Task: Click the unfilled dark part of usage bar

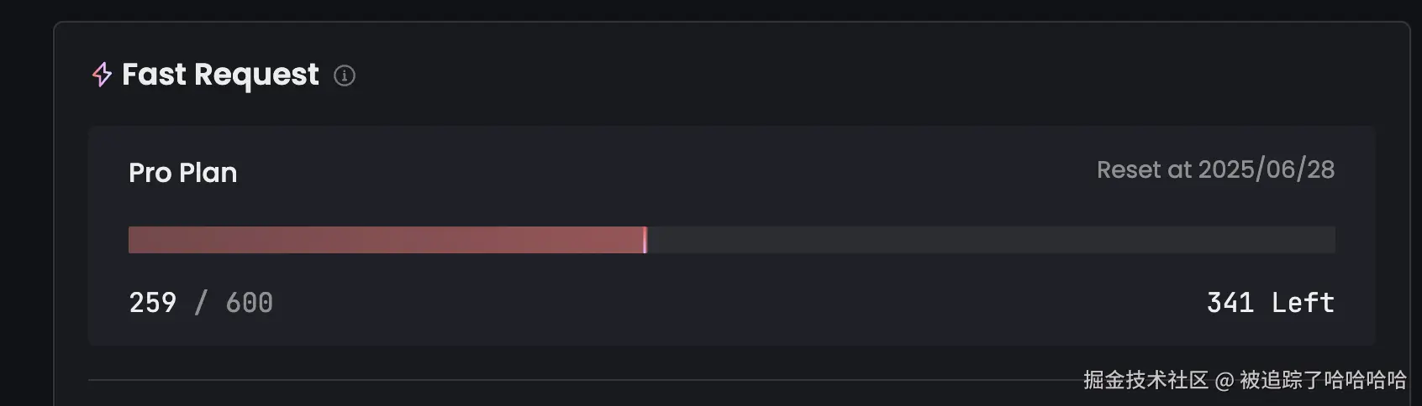Action: [x=990, y=240]
